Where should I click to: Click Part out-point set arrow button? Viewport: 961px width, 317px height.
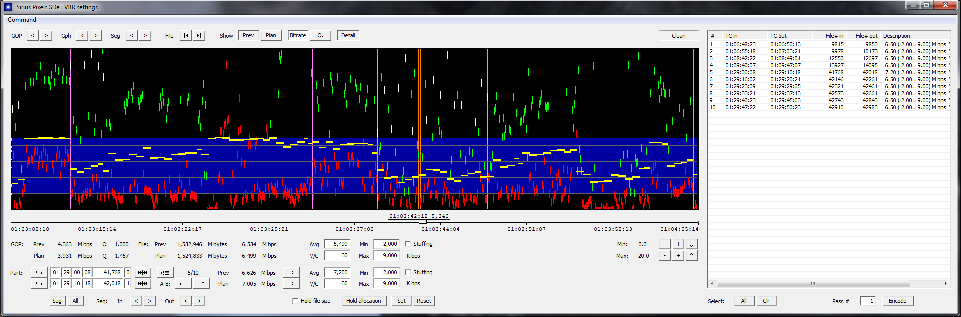[x=39, y=283]
